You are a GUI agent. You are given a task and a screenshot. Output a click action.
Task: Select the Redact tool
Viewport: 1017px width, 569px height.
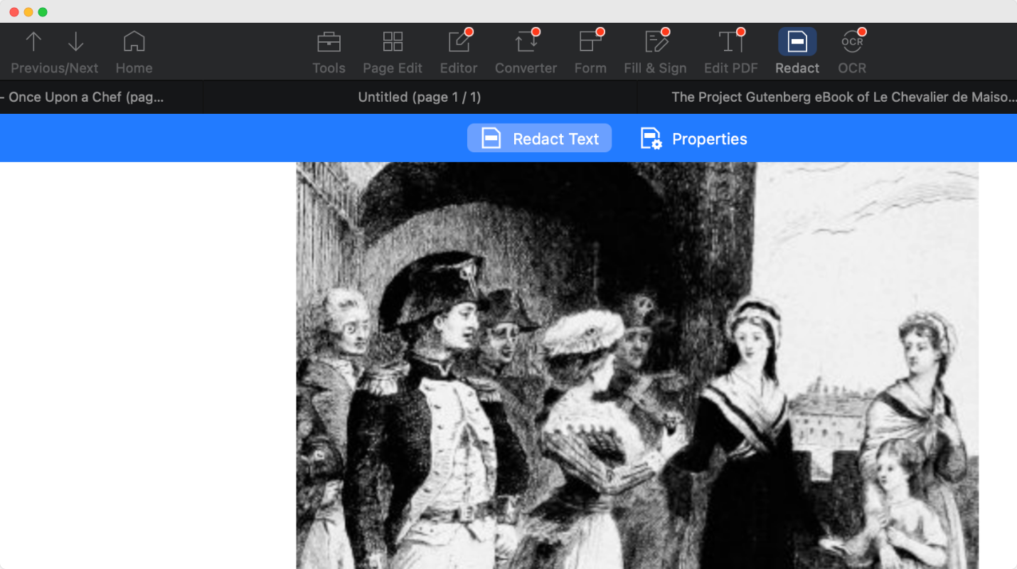797,52
